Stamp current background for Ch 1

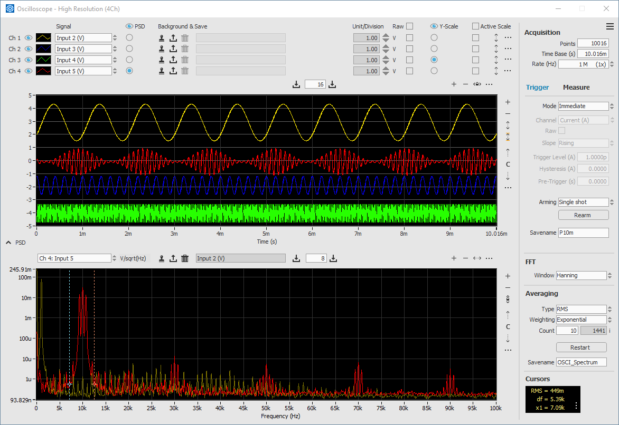tap(162, 38)
